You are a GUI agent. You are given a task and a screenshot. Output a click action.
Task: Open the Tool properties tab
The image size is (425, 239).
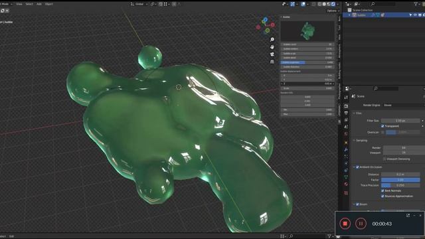pyautogui.click(x=346, y=98)
